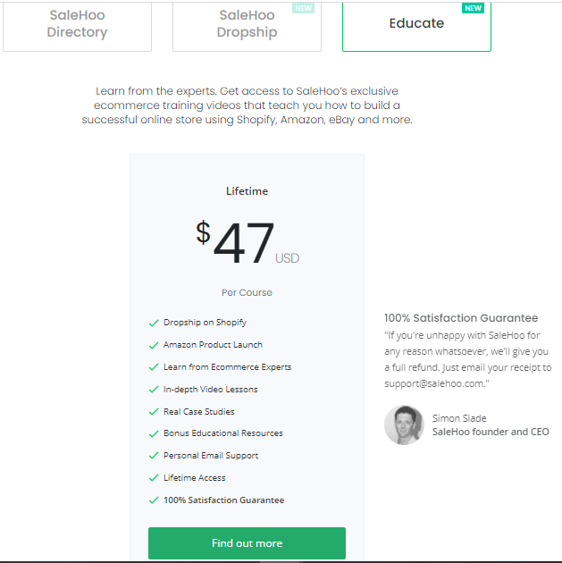
Task: Click the checkmark next to Lifetime Access
Action: point(154,478)
